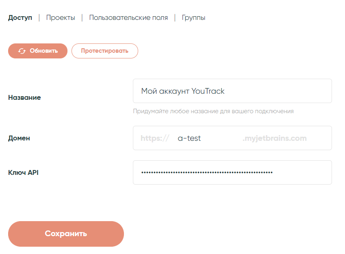Click the Домен field label
Image resolution: width=345 pixels, height=254 pixels.
[19, 138]
